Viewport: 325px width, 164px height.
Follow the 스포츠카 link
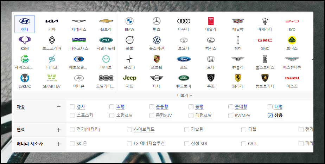click(85, 116)
